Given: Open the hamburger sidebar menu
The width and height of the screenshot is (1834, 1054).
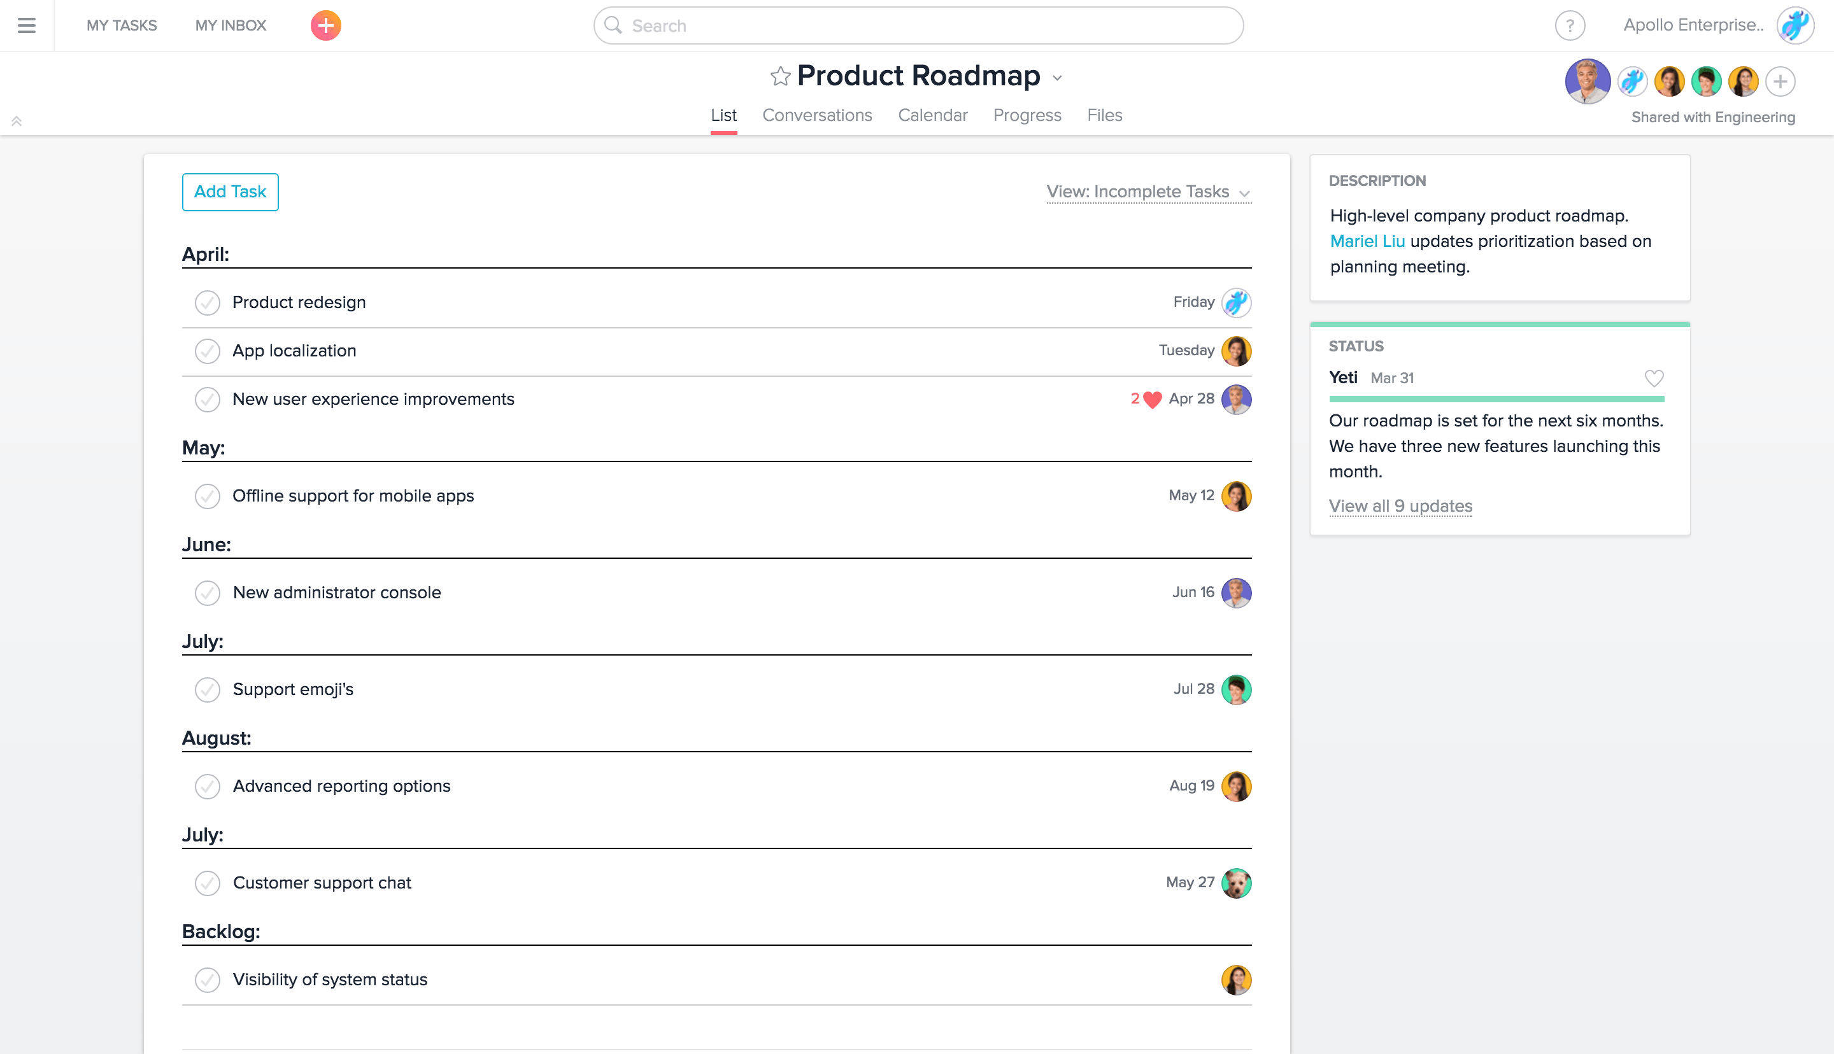Looking at the screenshot, I should pos(27,25).
